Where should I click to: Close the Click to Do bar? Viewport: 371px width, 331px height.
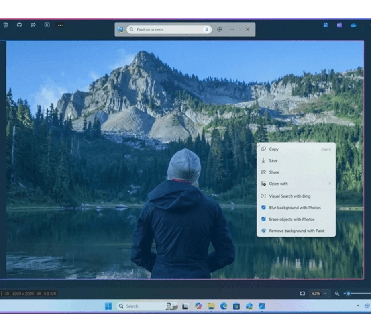click(247, 29)
